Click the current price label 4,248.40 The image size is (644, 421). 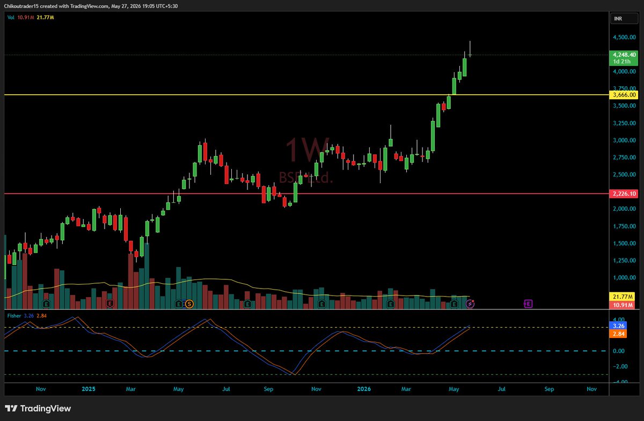coord(625,55)
